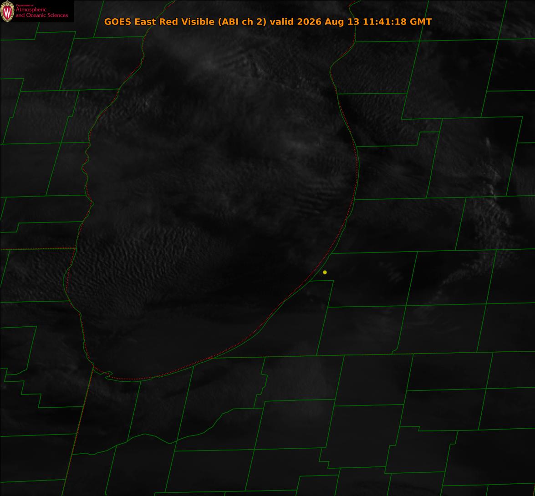The width and height of the screenshot is (535, 496).
Task: Click the yellow dot location marker
Action: click(x=325, y=272)
